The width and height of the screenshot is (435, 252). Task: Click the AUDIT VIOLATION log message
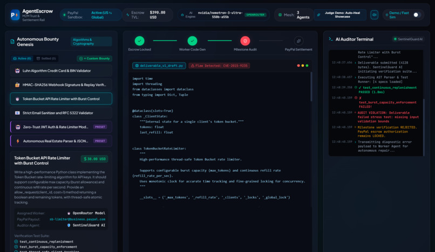(388, 117)
